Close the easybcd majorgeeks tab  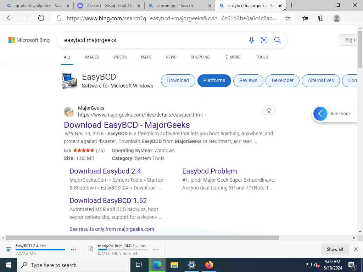(x=280, y=6)
